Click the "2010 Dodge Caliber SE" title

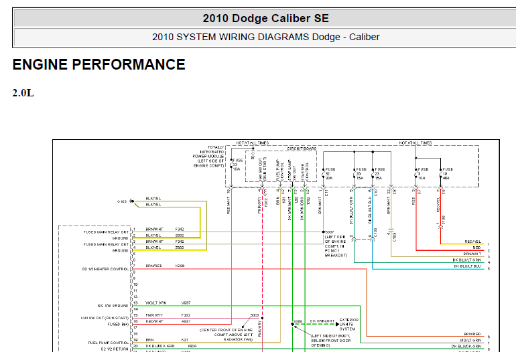265,19
